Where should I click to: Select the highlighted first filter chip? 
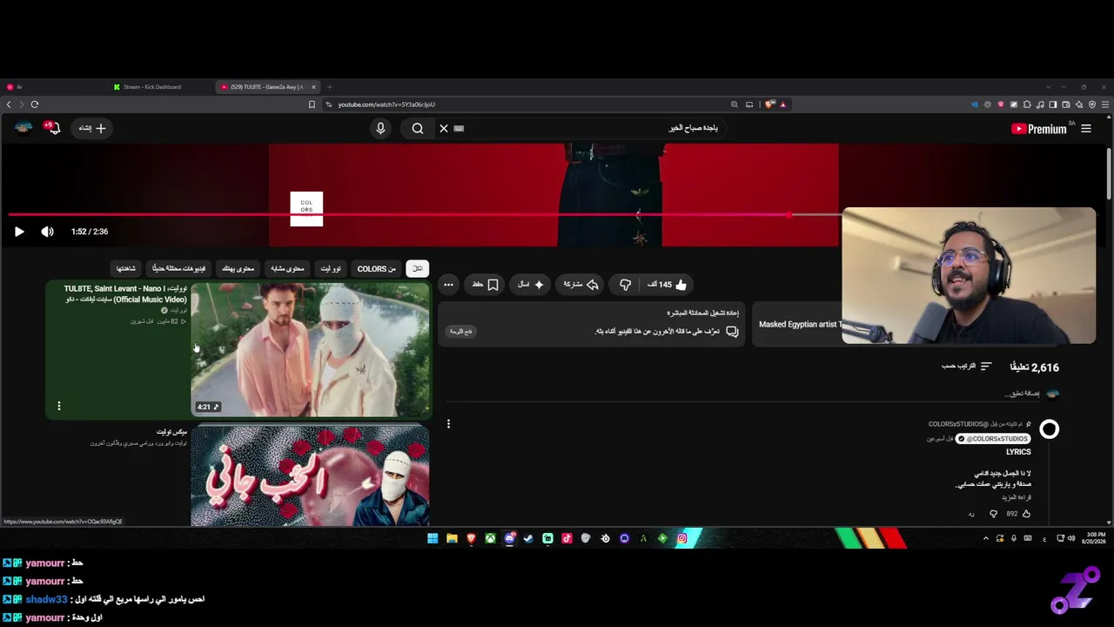(x=418, y=269)
